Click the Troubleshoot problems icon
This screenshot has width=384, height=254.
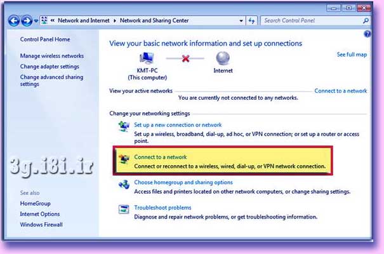[124, 210]
